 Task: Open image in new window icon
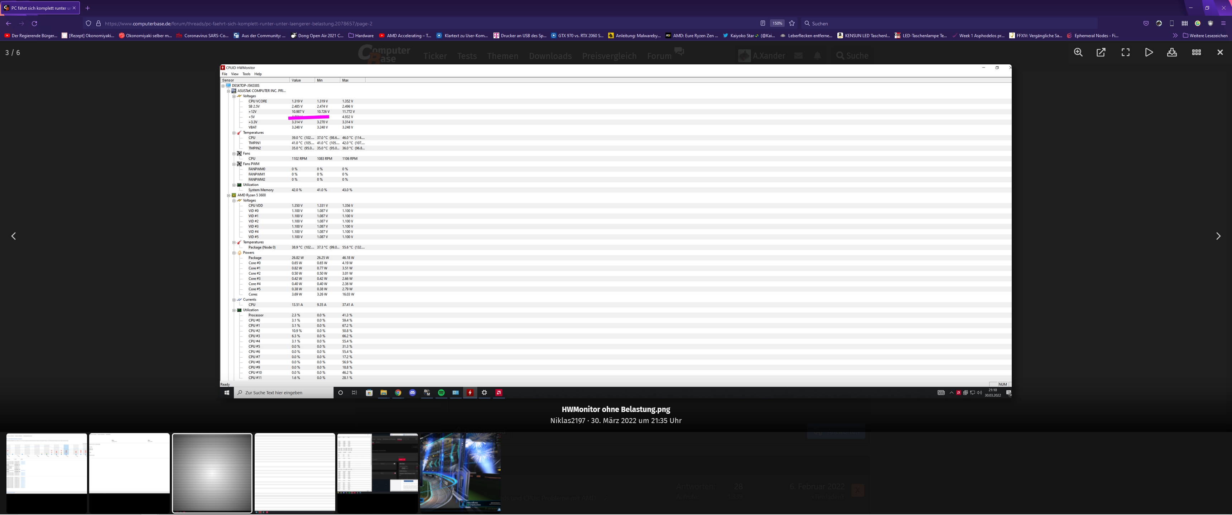pyautogui.click(x=1101, y=53)
